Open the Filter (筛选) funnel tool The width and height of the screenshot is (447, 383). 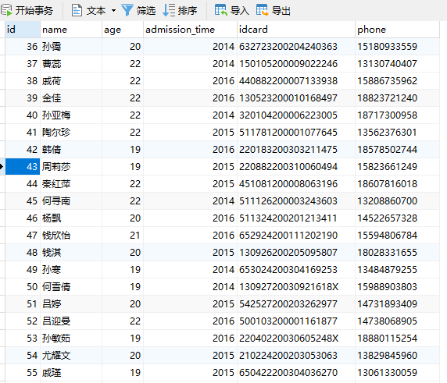tap(127, 10)
